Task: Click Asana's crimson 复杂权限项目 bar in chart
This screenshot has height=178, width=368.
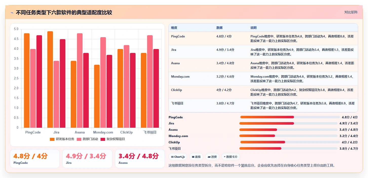Action: (x=86, y=90)
